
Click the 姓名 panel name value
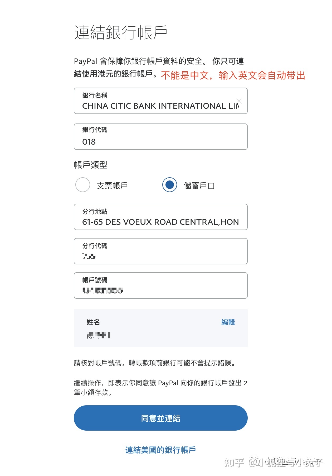click(99, 335)
